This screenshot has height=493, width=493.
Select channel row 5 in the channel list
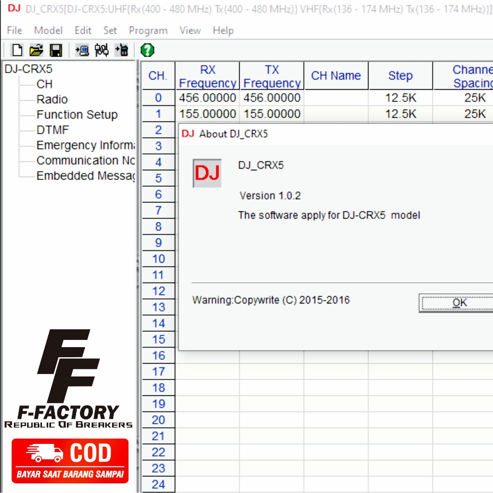pos(158,179)
